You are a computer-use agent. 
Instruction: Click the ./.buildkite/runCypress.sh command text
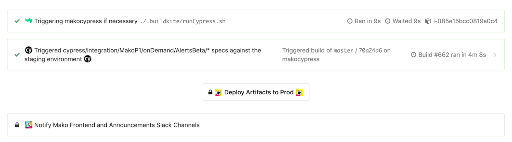183,21
